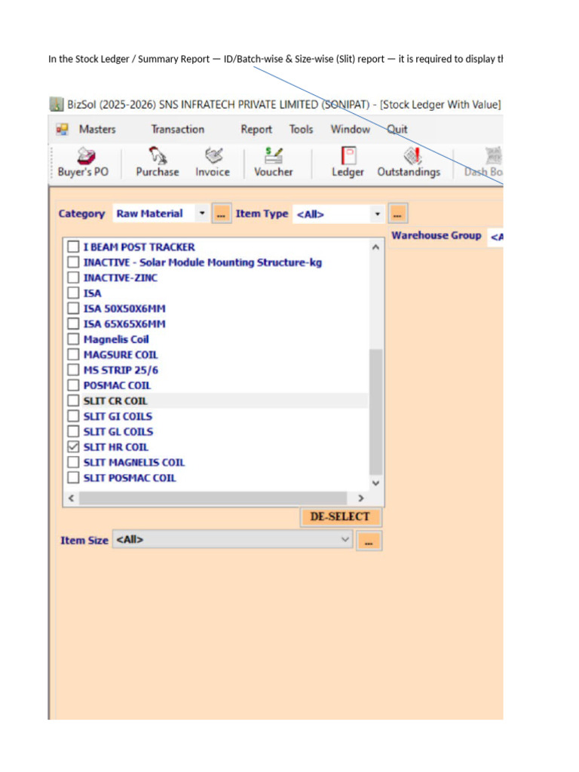579x772 pixels.
Task: Click the ellipsis button next to Item Size
Action: (369, 541)
